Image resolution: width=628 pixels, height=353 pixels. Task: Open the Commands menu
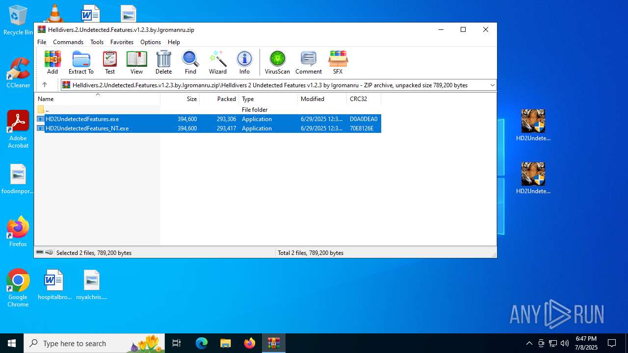coord(68,42)
